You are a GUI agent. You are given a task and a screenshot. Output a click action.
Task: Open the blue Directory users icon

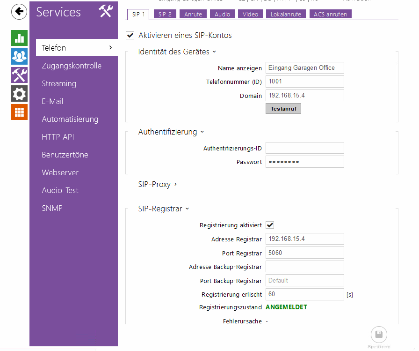coord(19,57)
